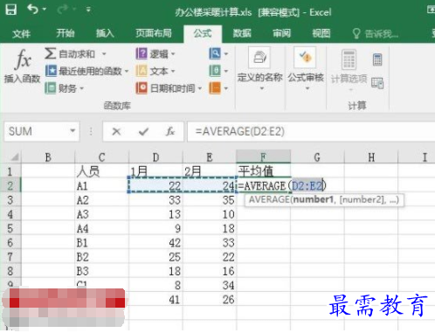Image resolution: width=435 pixels, height=333 pixels.
Task: Select column E header
Action: click(210, 157)
